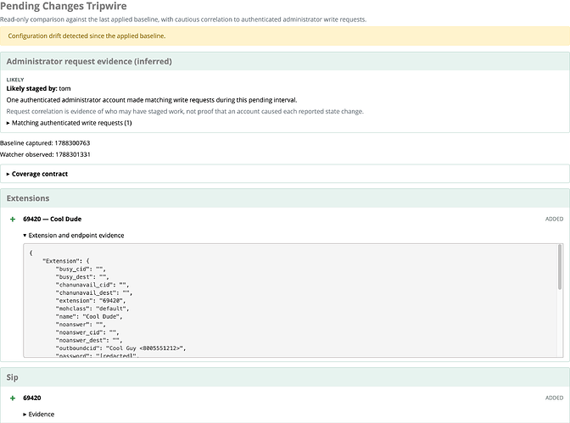Click 'Likely staged by: tom' text
The image size is (570, 423).
(x=38, y=88)
